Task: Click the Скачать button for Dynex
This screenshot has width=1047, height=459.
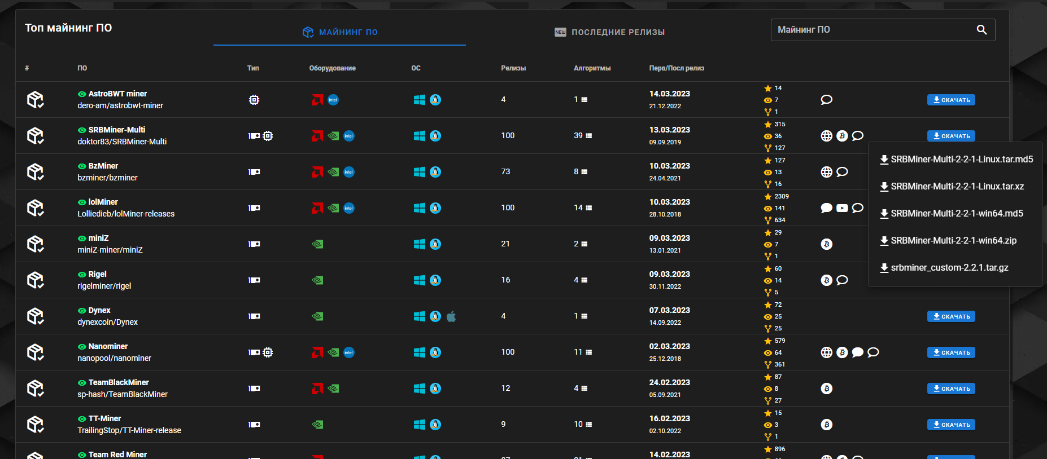Action: point(951,316)
